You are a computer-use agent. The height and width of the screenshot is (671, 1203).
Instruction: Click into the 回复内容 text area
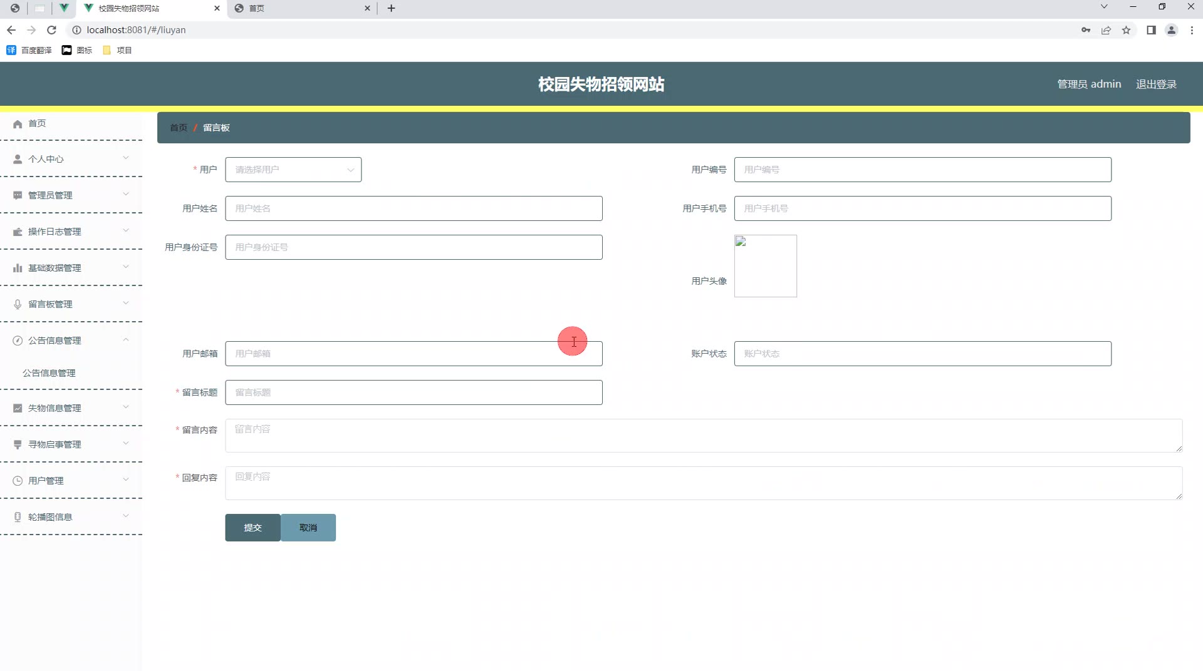(x=704, y=483)
